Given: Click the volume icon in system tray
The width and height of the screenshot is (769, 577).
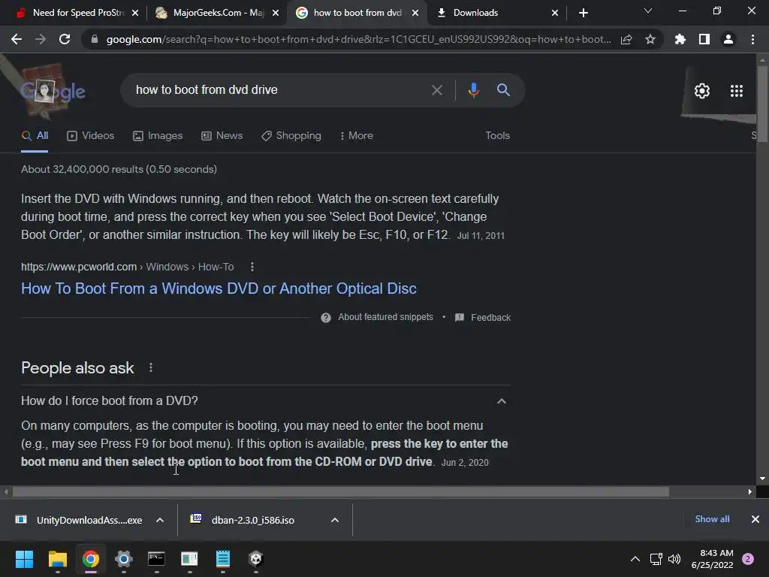Looking at the screenshot, I should pos(674,559).
